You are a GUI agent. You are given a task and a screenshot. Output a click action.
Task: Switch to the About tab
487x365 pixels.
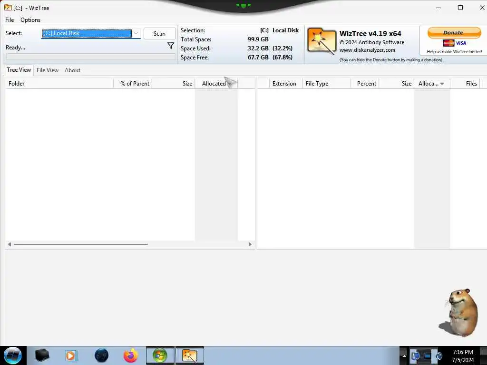coord(72,70)
